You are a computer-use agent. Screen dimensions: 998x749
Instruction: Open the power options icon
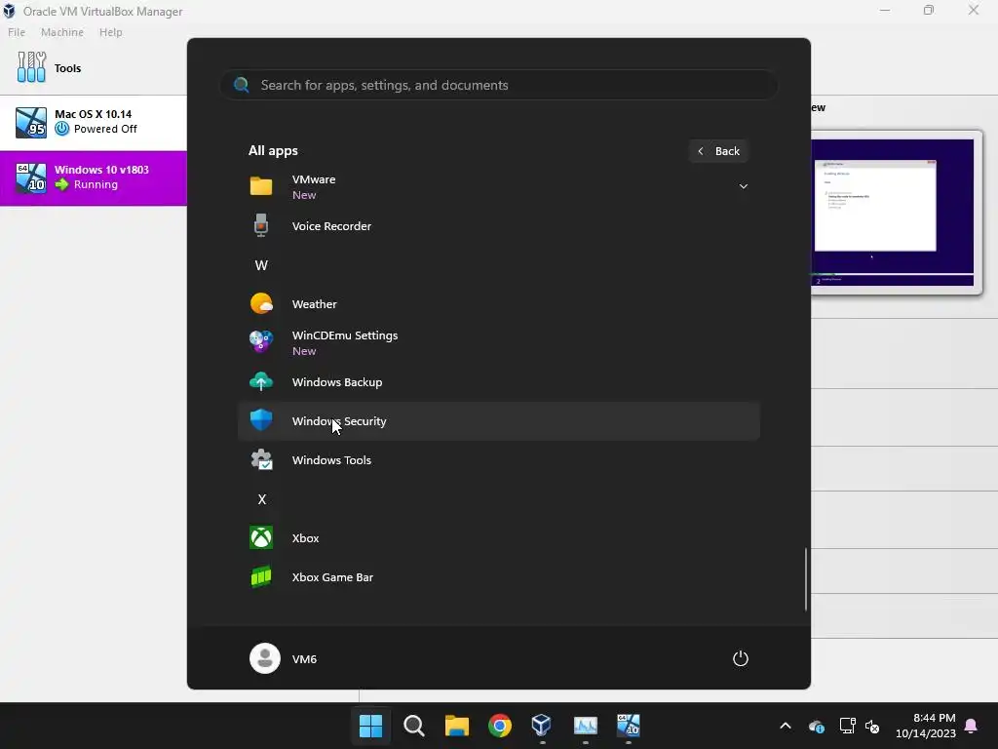741,658
